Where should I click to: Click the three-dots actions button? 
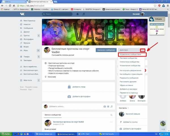[x=143, y=50]
